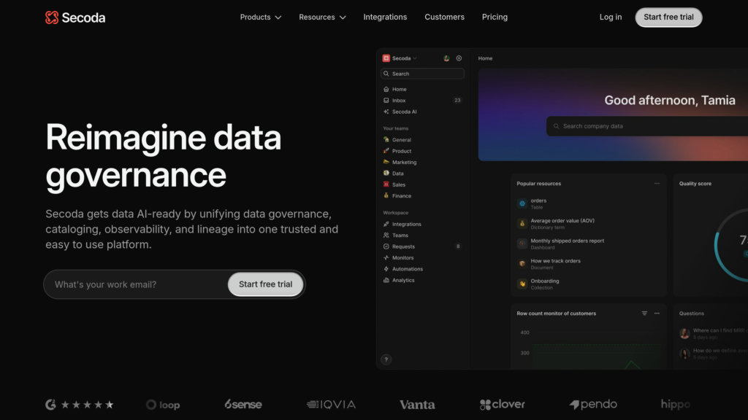This screenshot has height=420, width=748.
Task: Open the Pricing page
Action: 495,17
